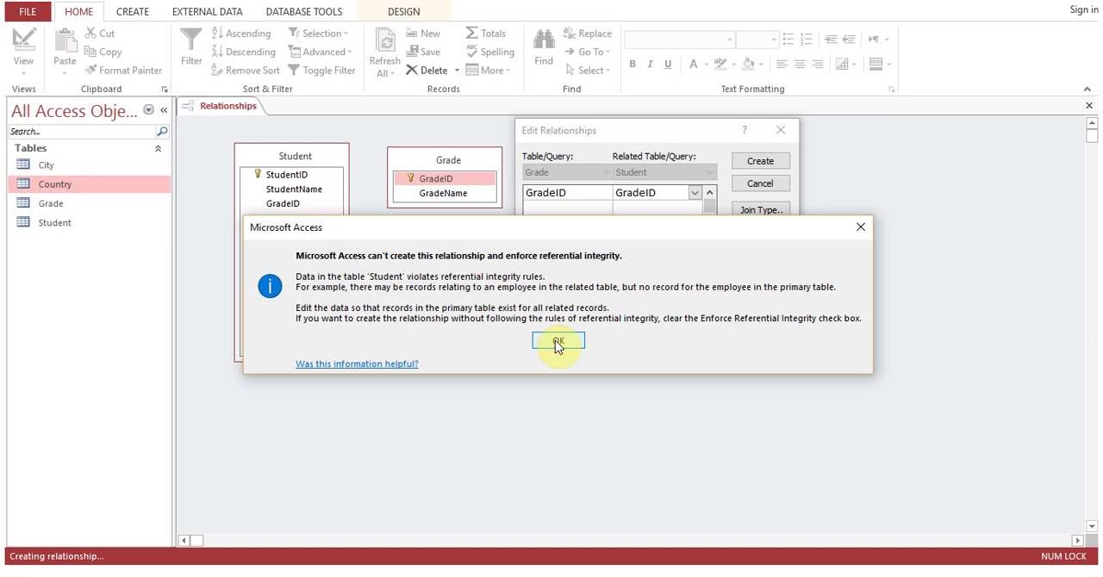The height and width of the screenshot is (577, 1103).
Task: Click help question mark in Edit Relationships
Action: (744, 130)
